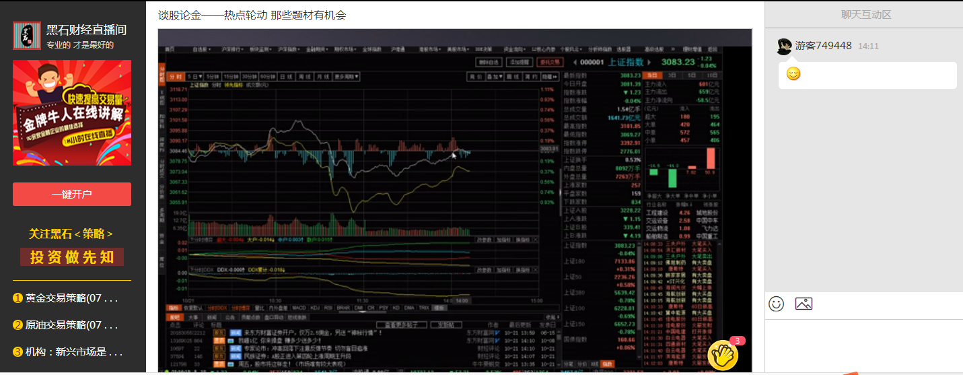The image size is (963, 375).
Task: Open the 自选股 menu dropdown
Action: [x=201, y=49]
